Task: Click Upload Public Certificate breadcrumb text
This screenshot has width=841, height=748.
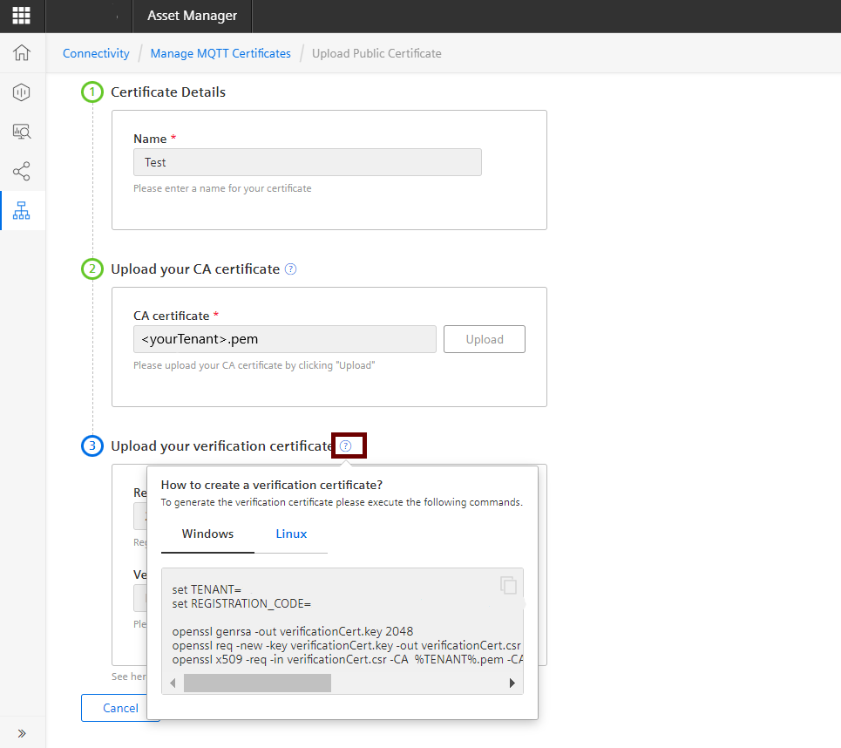Action: pos(376,53)
